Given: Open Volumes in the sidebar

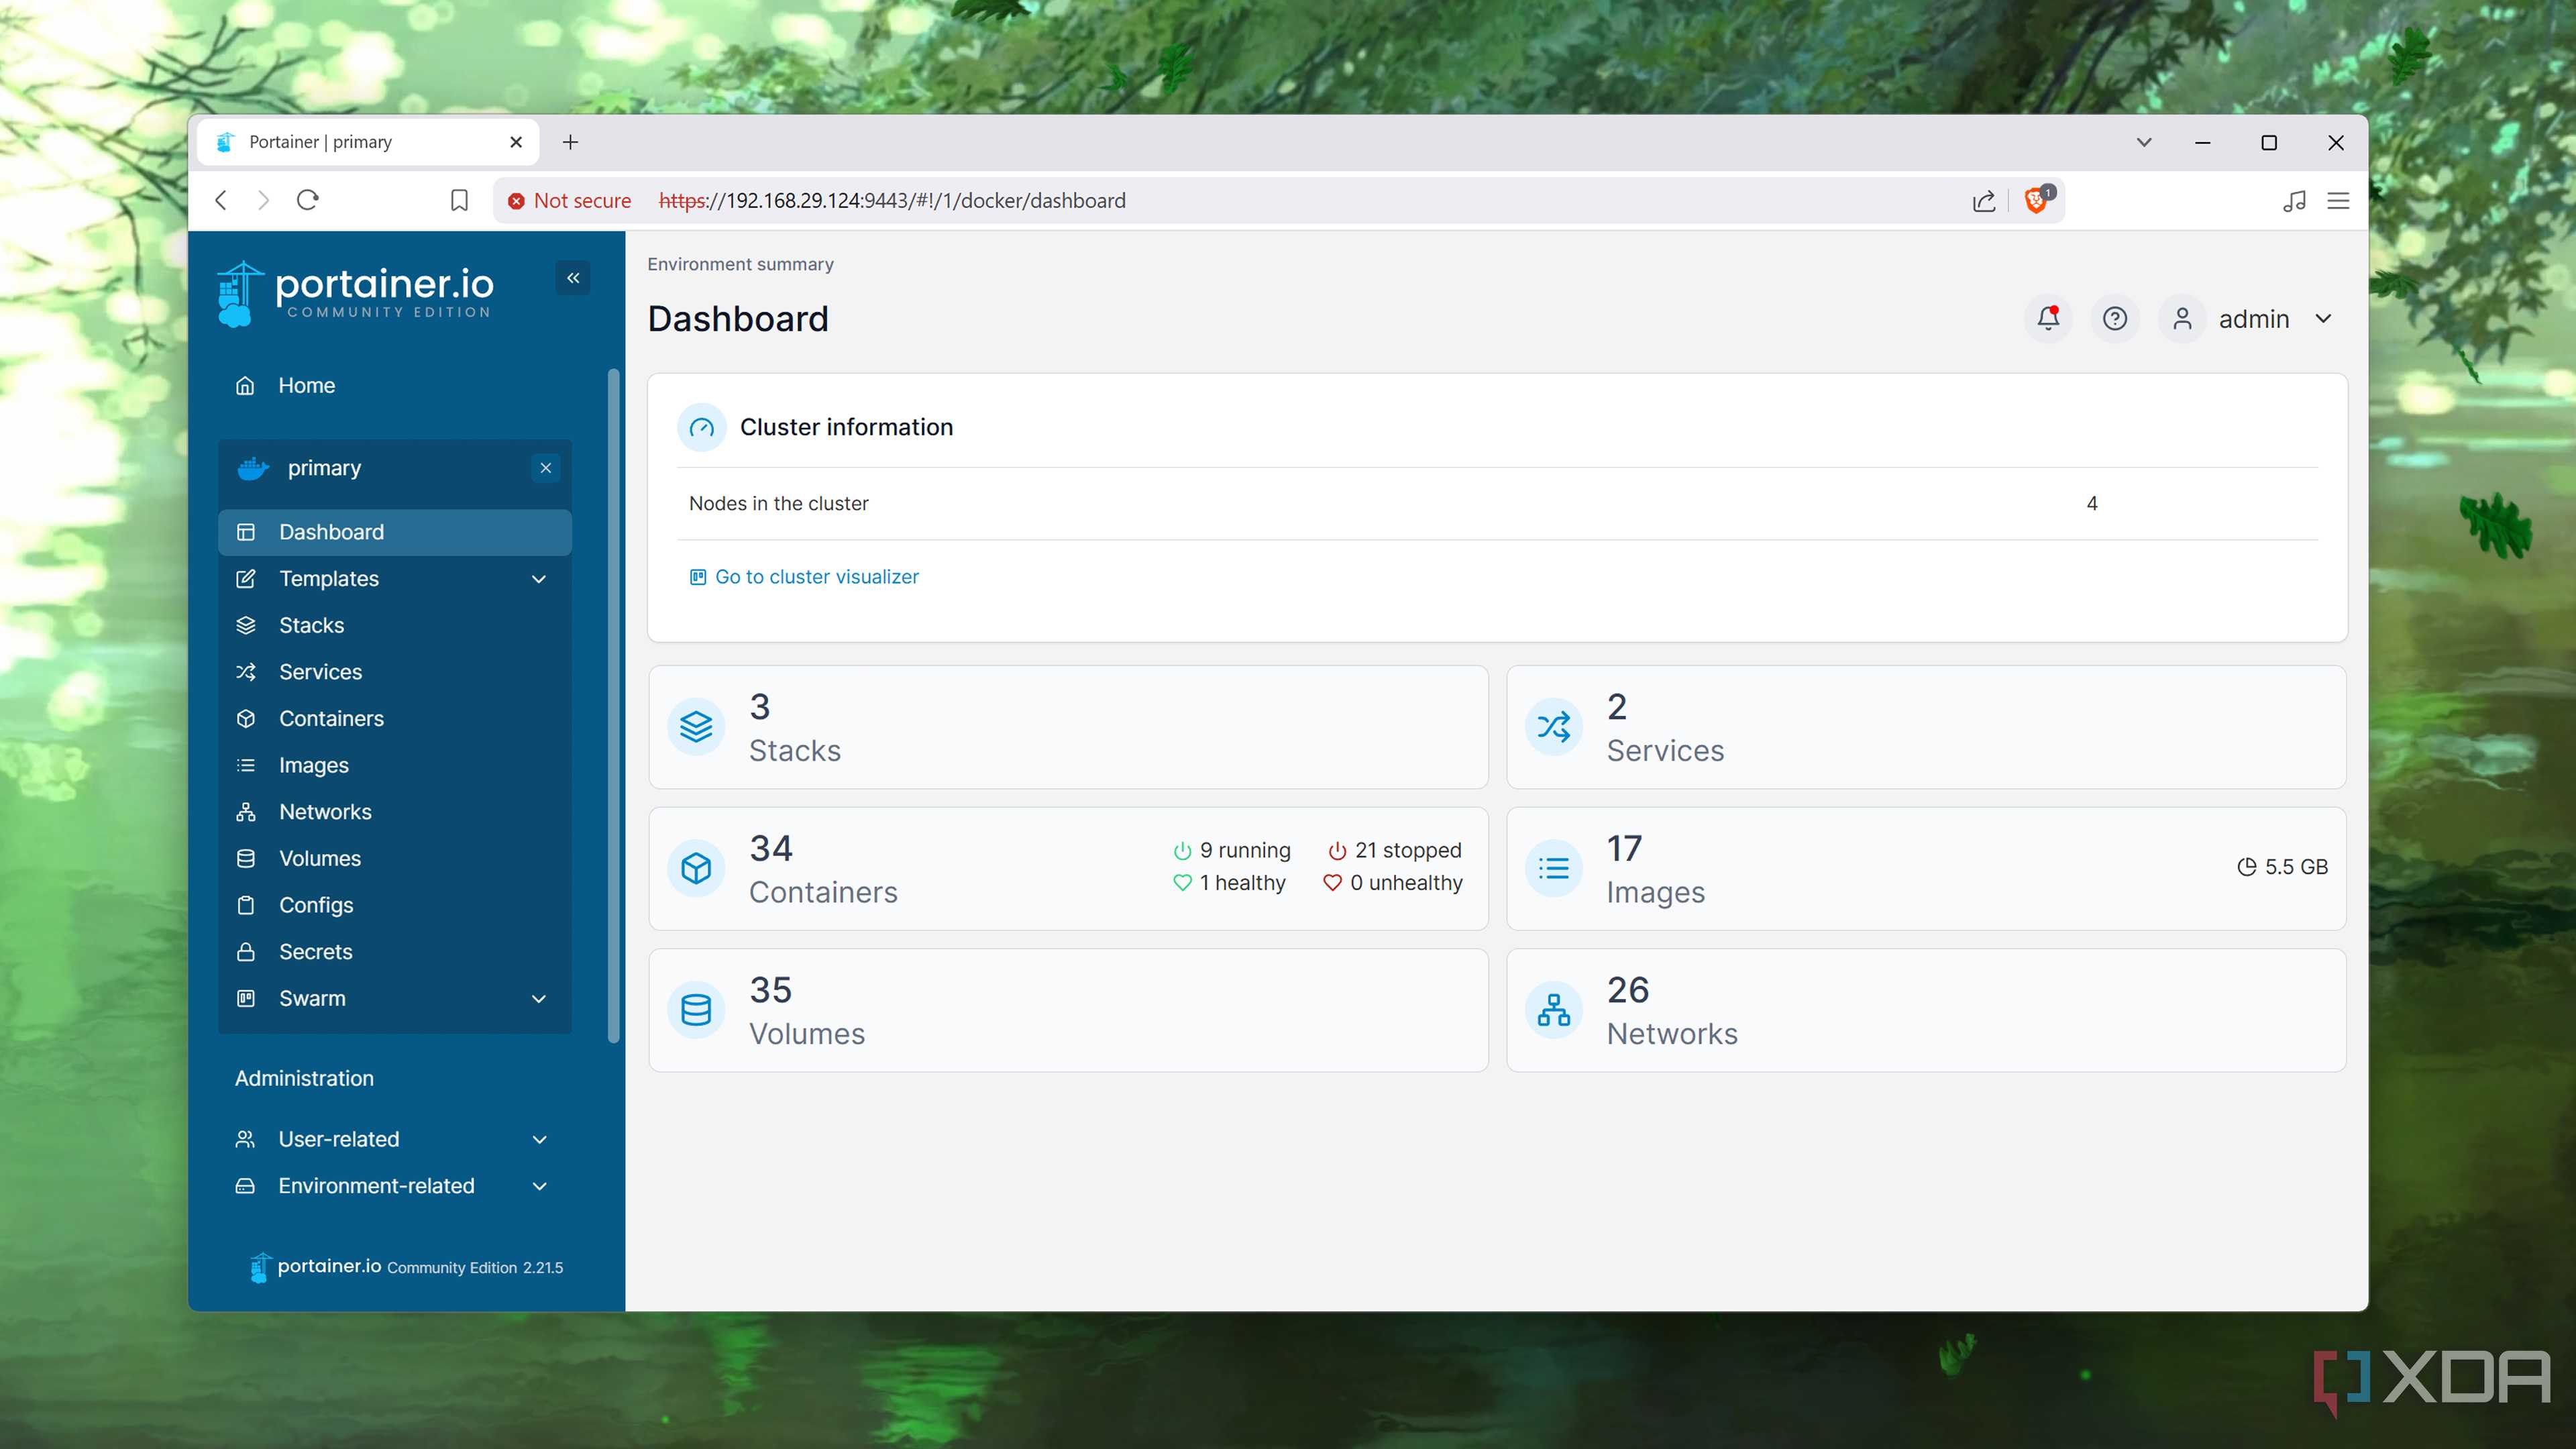Looking at the screenshot, I should click(x=395, y=859).
